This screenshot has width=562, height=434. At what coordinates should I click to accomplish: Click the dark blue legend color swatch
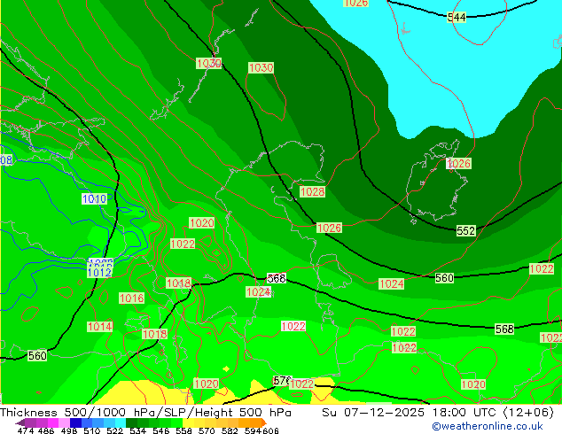(x=74, y=422)
